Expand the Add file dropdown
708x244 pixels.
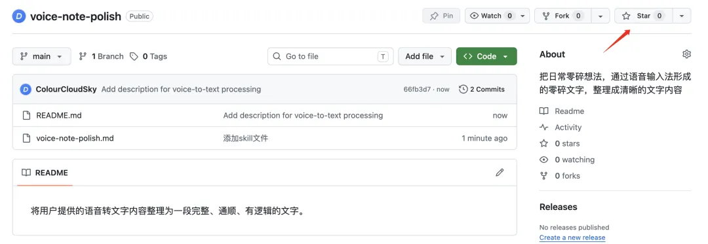pos(424,56)
